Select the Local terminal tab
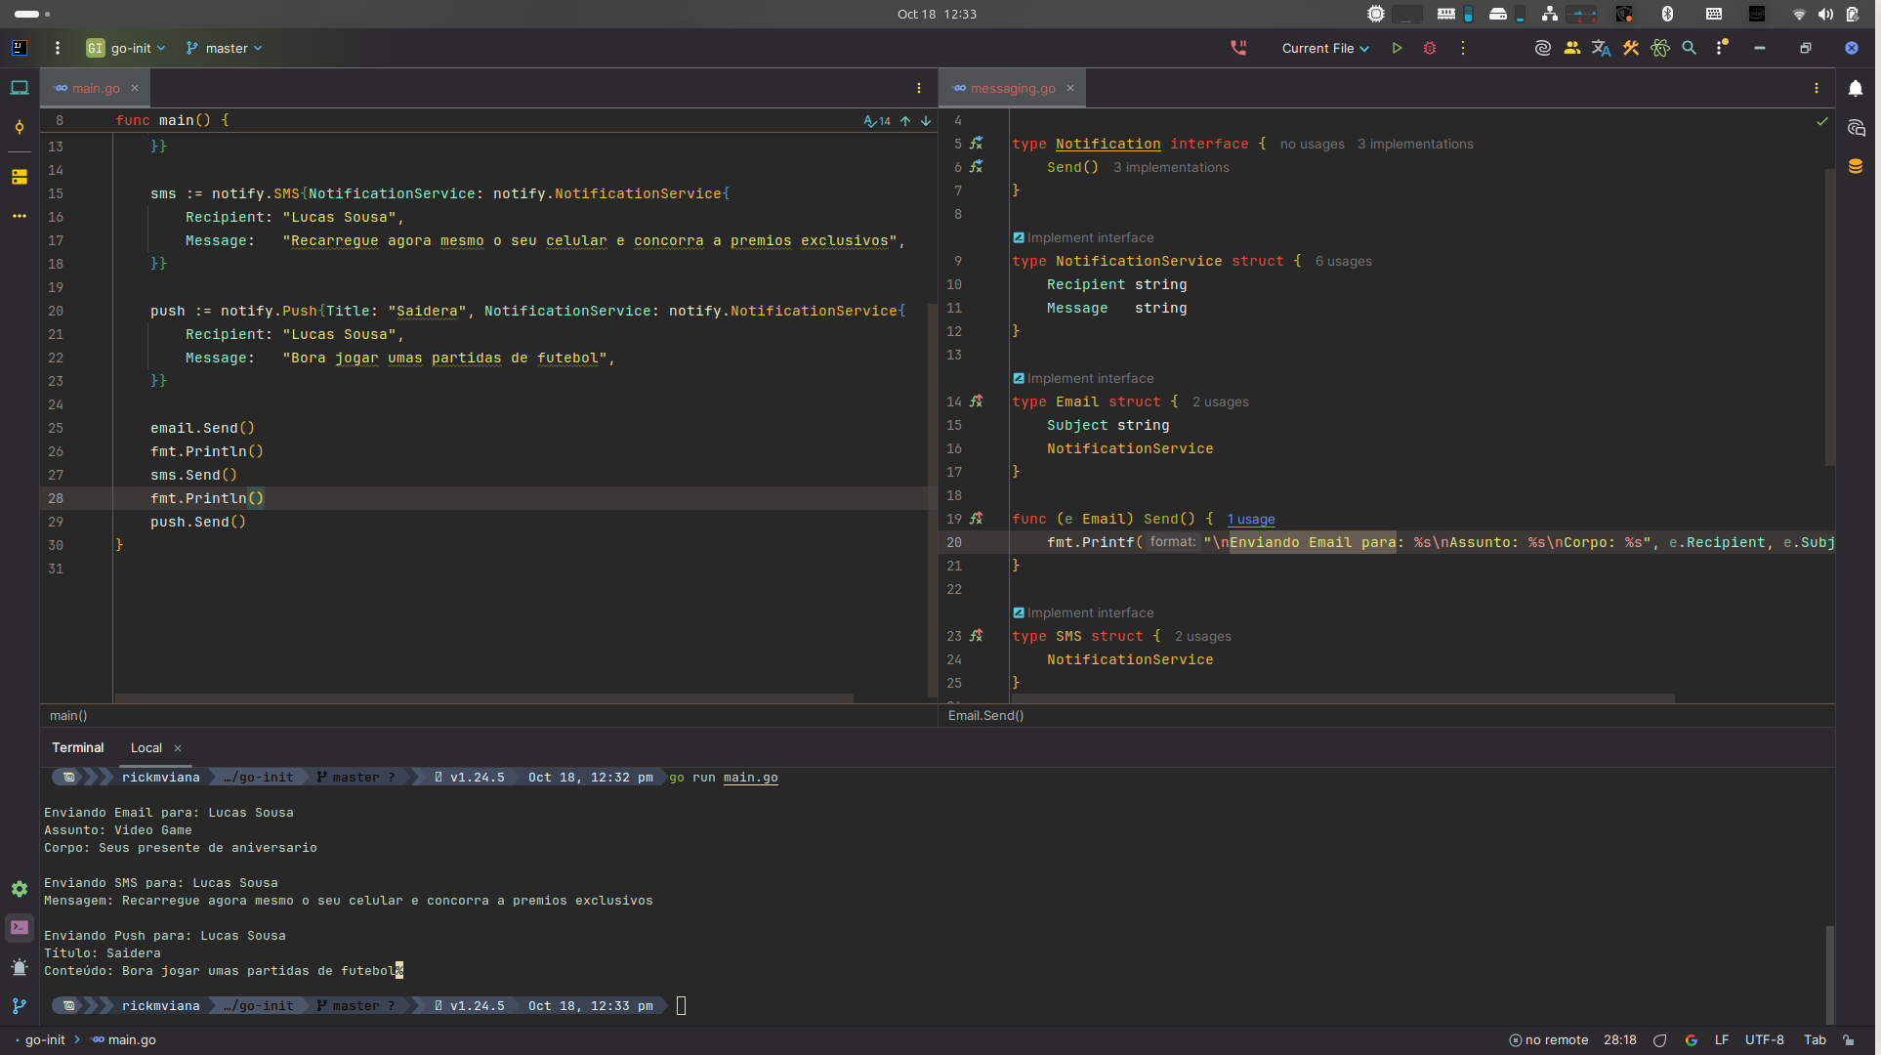 (x=146, y=747)
